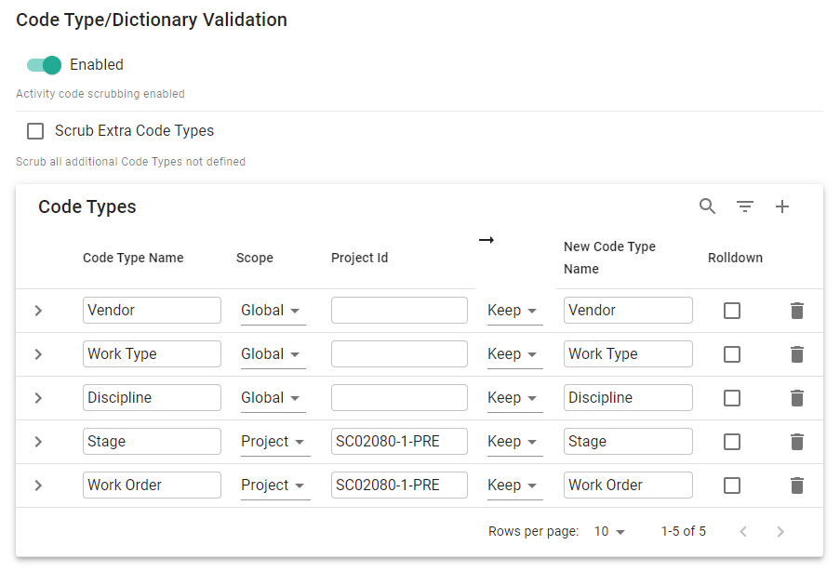
Task: Go to next page with right pagination arrow
Action: pos(780,531)
